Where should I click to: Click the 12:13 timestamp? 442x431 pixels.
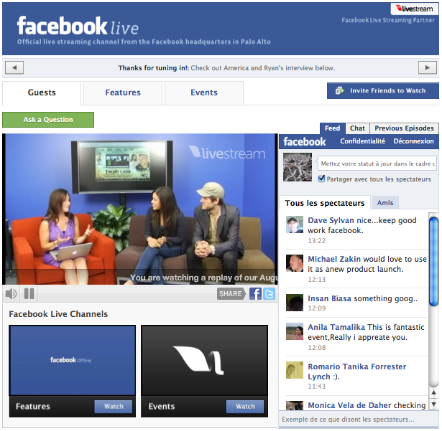[x=316, y=280]
